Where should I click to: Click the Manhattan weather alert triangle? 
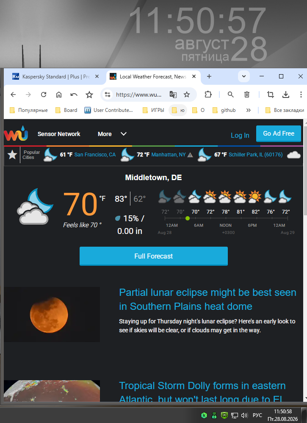pos(190,155)
